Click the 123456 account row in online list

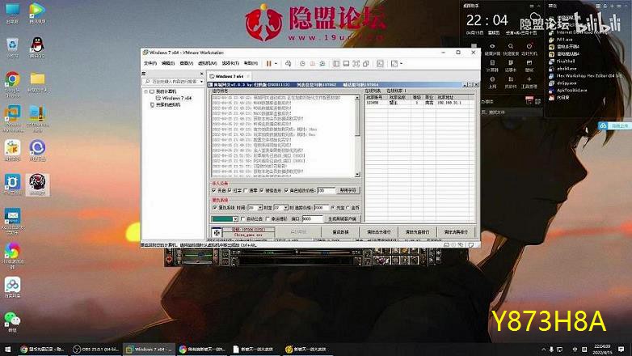[x=419, y=103]
